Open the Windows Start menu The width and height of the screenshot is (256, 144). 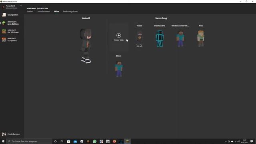click(x=3, y=141)
